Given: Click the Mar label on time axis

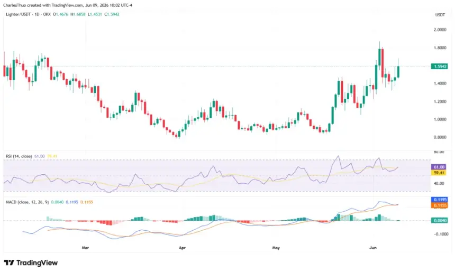Looking at the screenshot, I should click(85, 248).
